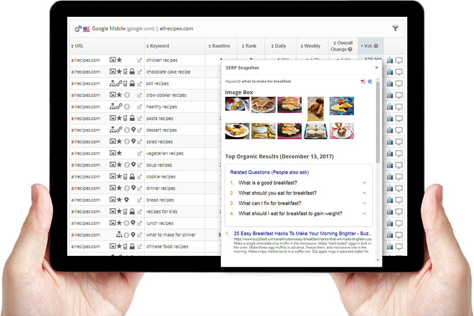Close the SERP Snapshot popup
The height and width of the screenshot is (316, 474).
tap(376, 68)
